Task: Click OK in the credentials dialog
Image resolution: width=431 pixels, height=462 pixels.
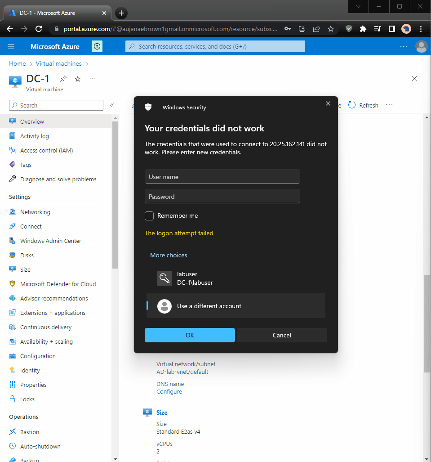Action: (190, 335)
